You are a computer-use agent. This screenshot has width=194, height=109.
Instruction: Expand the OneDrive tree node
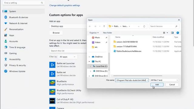(89, 57)
